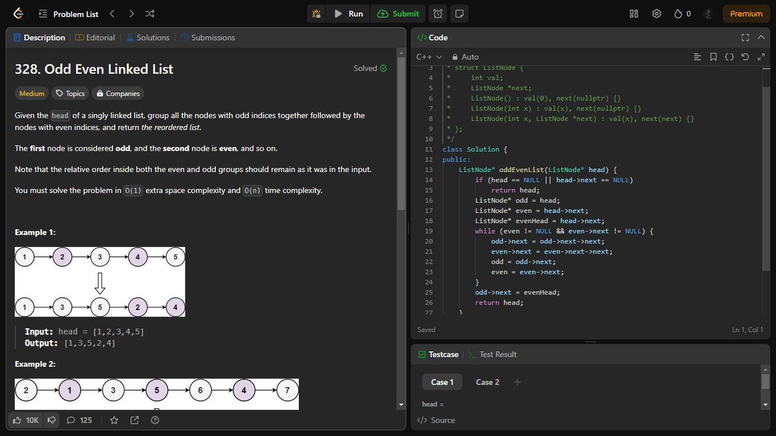The width and height of the screenshot is (776, 436).
Task: Switch to the Description tab
Action: (39, 37)
